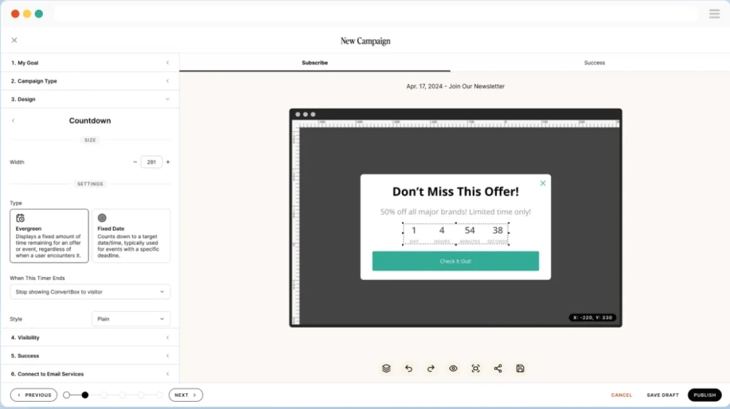Click the fit-to-screen focus icon
This screenshot has height=409, width=730.
(475, 368)
